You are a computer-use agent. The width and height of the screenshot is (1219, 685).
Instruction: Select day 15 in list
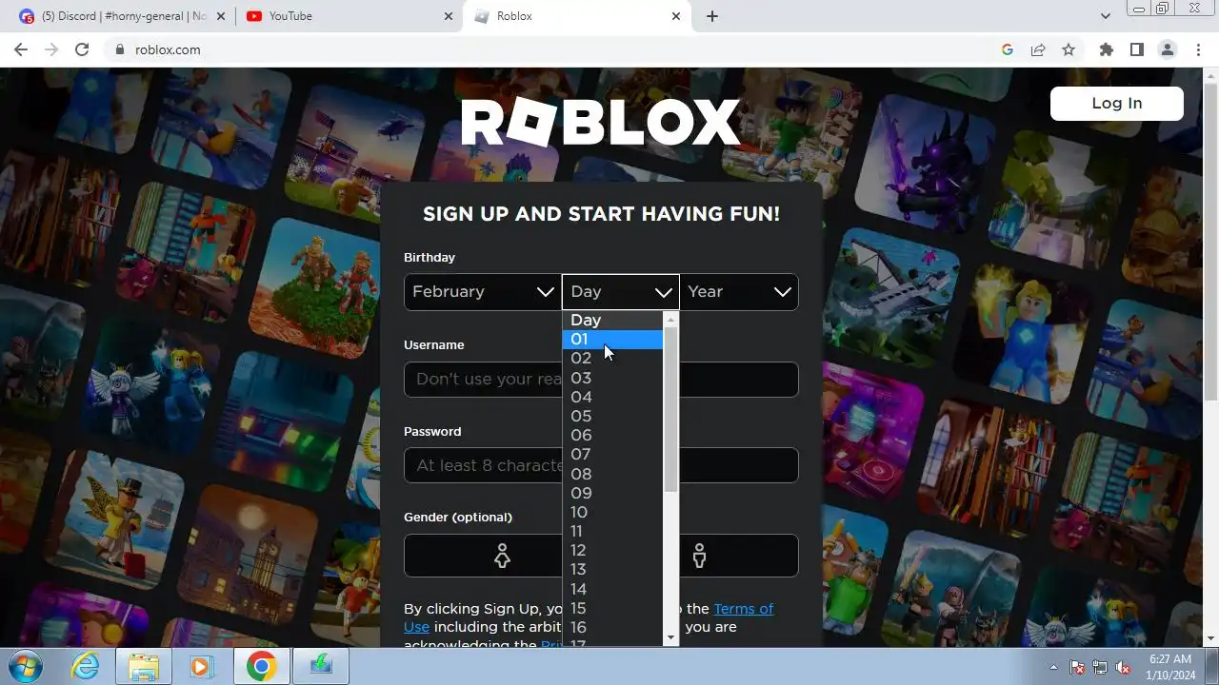coord(612,608)
